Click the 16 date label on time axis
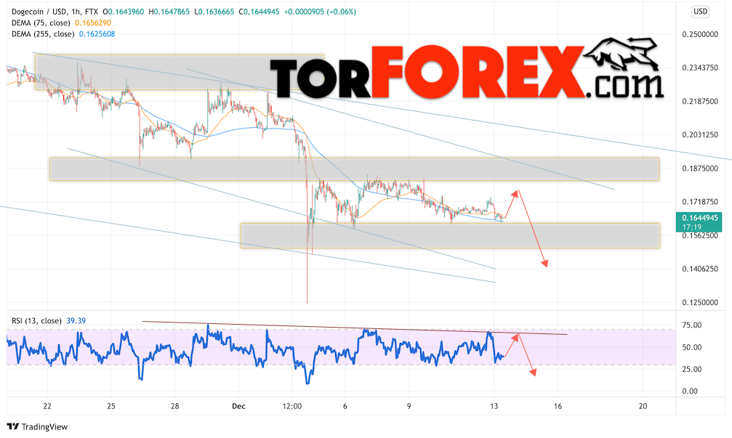This screenshot has width=732, height=438. [x=558, y=406]
